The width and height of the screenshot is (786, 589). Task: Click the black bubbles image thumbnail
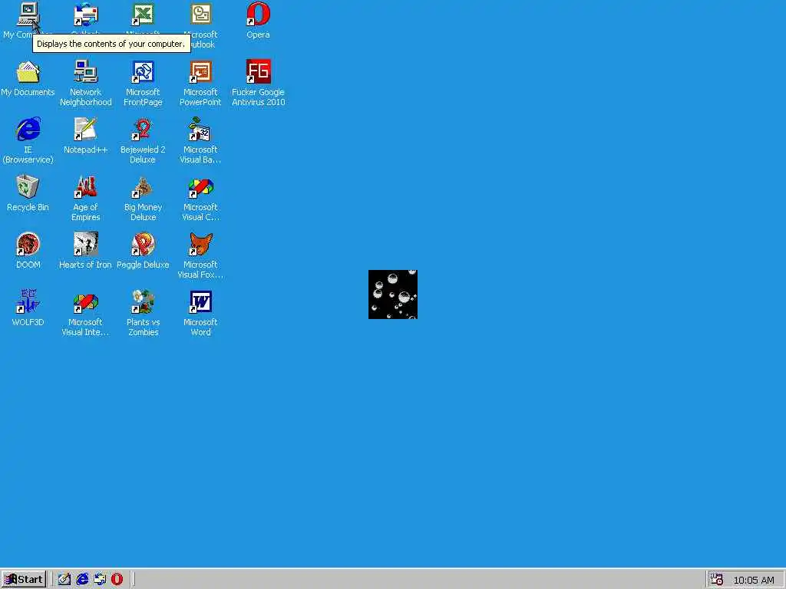tap(393, 294)
